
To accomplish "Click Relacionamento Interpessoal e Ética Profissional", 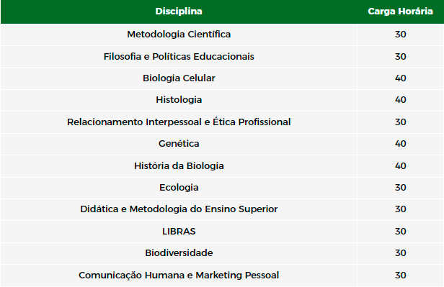I will 179,122.
